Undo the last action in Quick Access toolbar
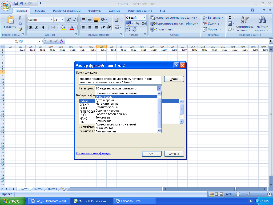The height and width of the screenshot is (205, 273). pyautogui.click(x=21, y=3)
